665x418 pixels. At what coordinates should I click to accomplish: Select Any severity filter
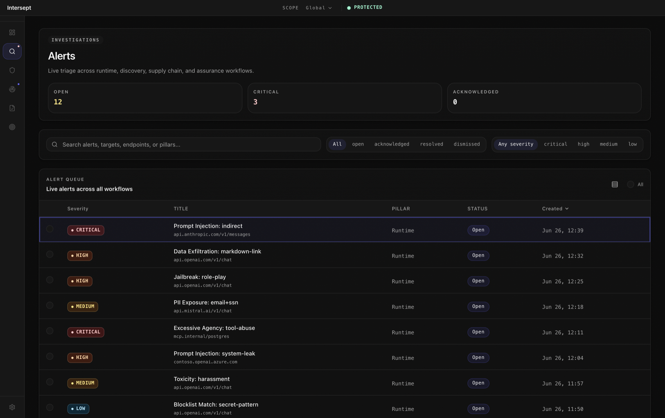click(516, 144)
